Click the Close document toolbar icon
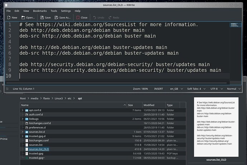This screenshot has width=247, height=165. 78,17
